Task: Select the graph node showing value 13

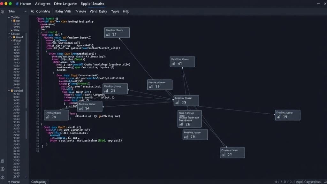Action: click(186, 101)
